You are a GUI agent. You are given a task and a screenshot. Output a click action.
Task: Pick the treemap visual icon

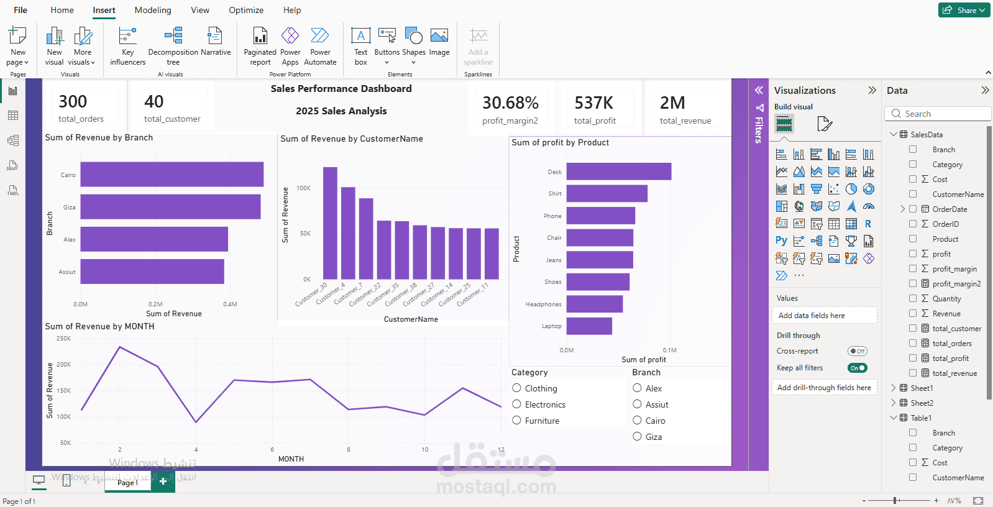click(x=782, y=206)
